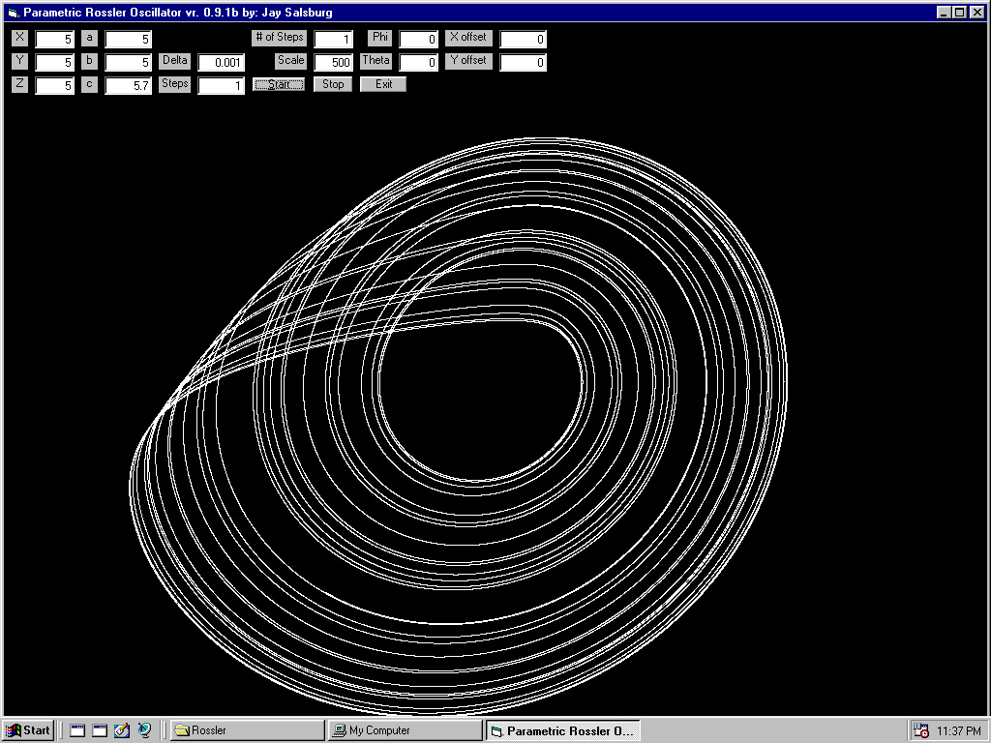Select the Scale field showing 500
Viewport: 991px width, 743px height.
[334, 63]
